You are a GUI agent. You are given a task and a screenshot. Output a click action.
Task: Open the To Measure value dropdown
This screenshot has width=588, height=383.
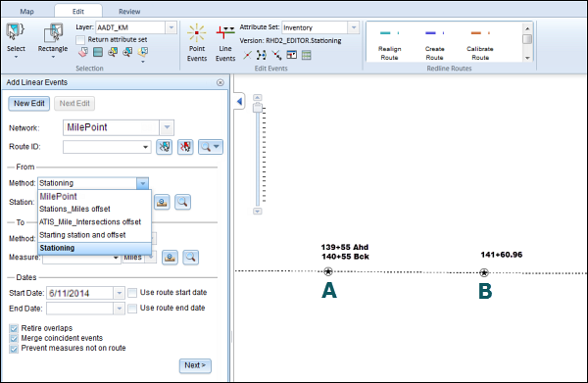pos(116,258)
